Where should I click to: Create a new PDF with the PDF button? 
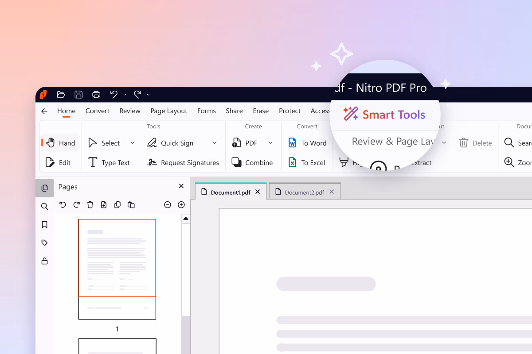pyautogui.click(x=245, y=143)
